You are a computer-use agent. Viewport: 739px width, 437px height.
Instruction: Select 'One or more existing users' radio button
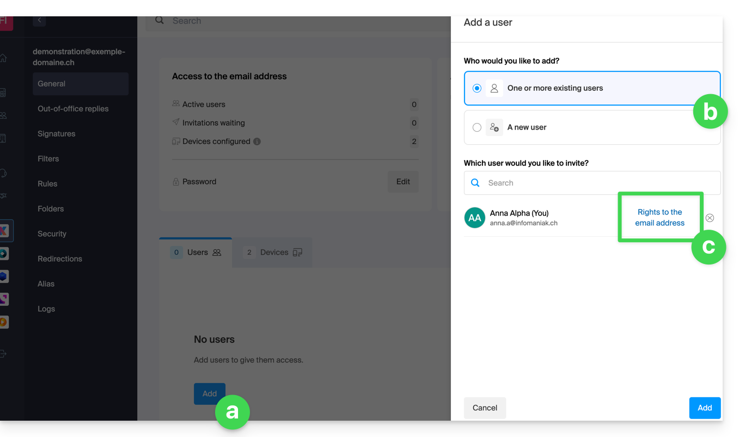click(x=477, y=88)
